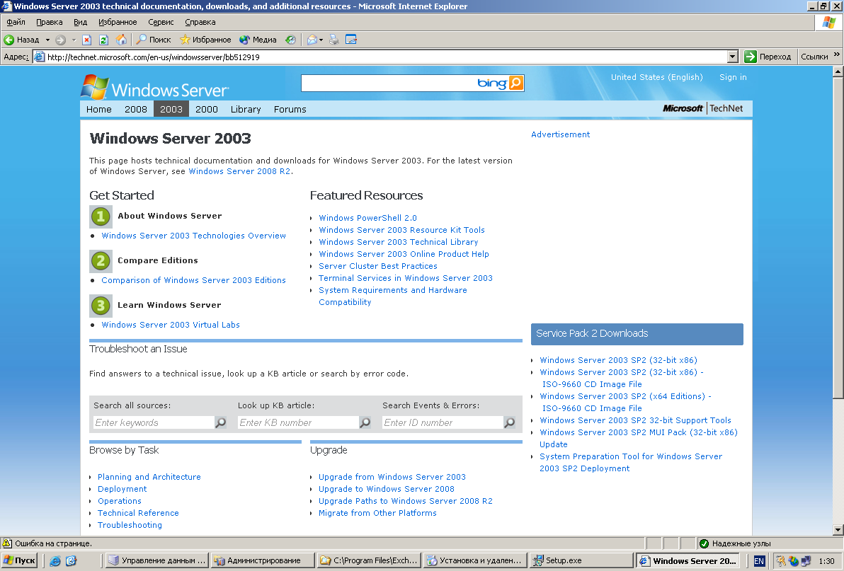The width and height of the screenshot is (844, 571).
Task: Expand the Links (Ссылки) toolbar chevron
Action: pyautogui.click(x=836, y=55)
